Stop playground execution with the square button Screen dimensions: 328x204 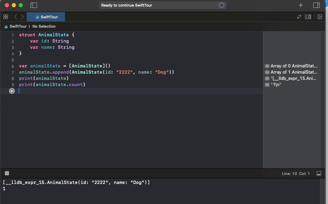(x=7, y=173)
